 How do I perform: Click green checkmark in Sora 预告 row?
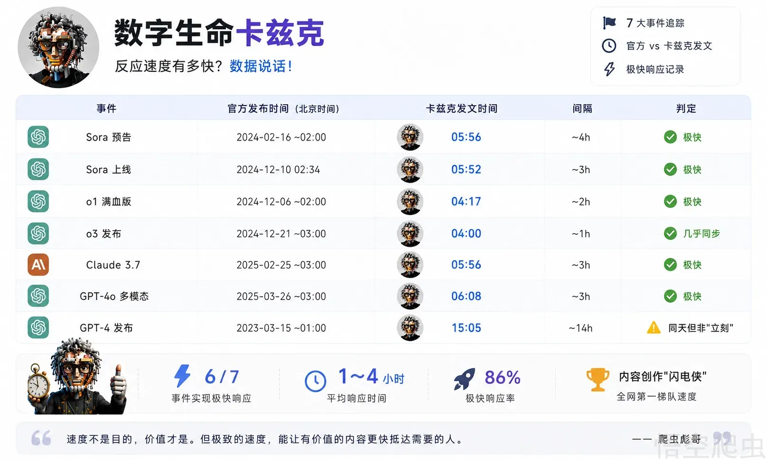670,137
